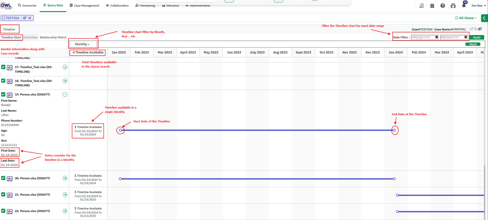This screenshot has width=488, height=220.
Task: Expand the 21. Person.xlsx record
Action: (x=65, y=195)
